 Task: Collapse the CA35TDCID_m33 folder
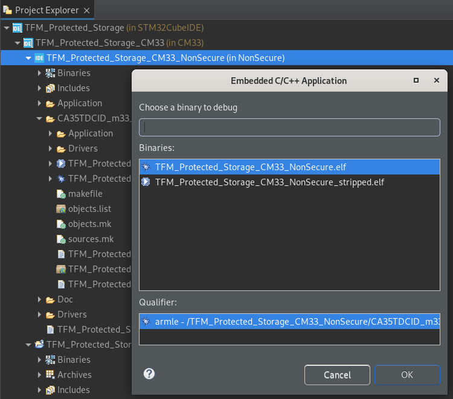coord(39,118)
